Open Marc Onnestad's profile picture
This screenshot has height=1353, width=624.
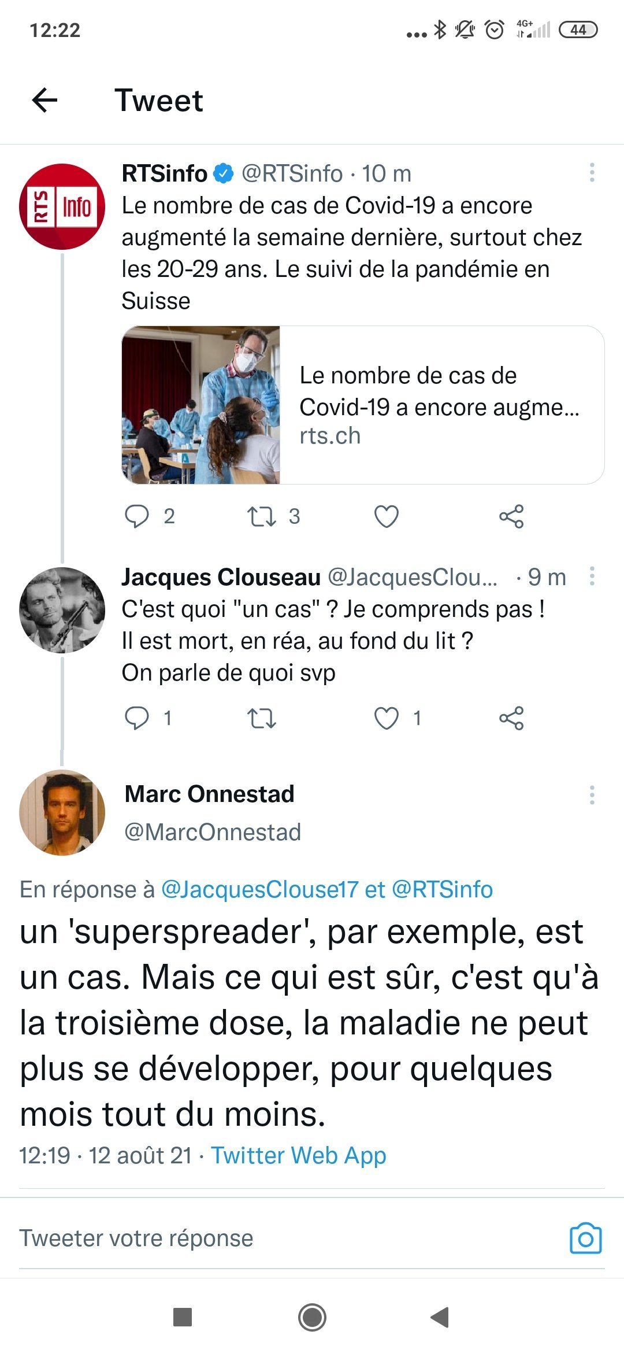pyautogui.click(x=62, y=812)
